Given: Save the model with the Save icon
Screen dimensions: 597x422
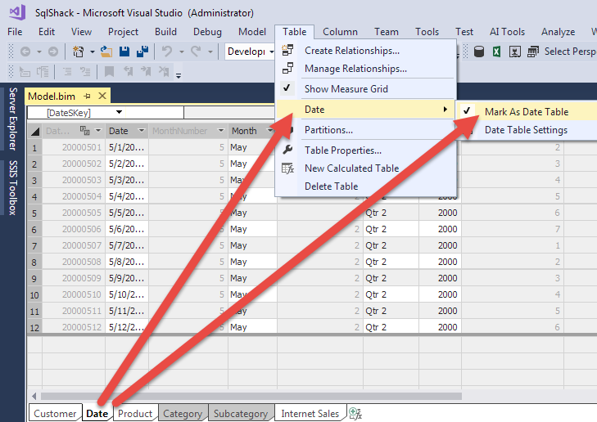Looking at the screenshot, I should click(124, 52).
